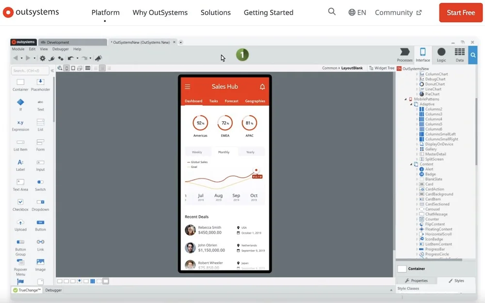Select the Checkbox widget from the toolbox
485x303 pixels.
point(20,205)
